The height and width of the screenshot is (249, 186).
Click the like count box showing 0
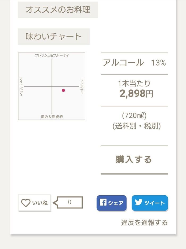pos(70,202)
